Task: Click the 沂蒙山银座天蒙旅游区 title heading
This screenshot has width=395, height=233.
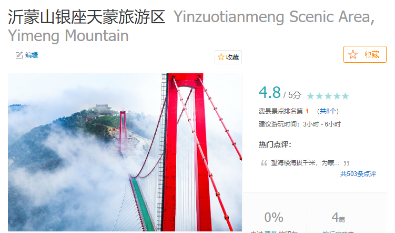Action: click(86, 17)
